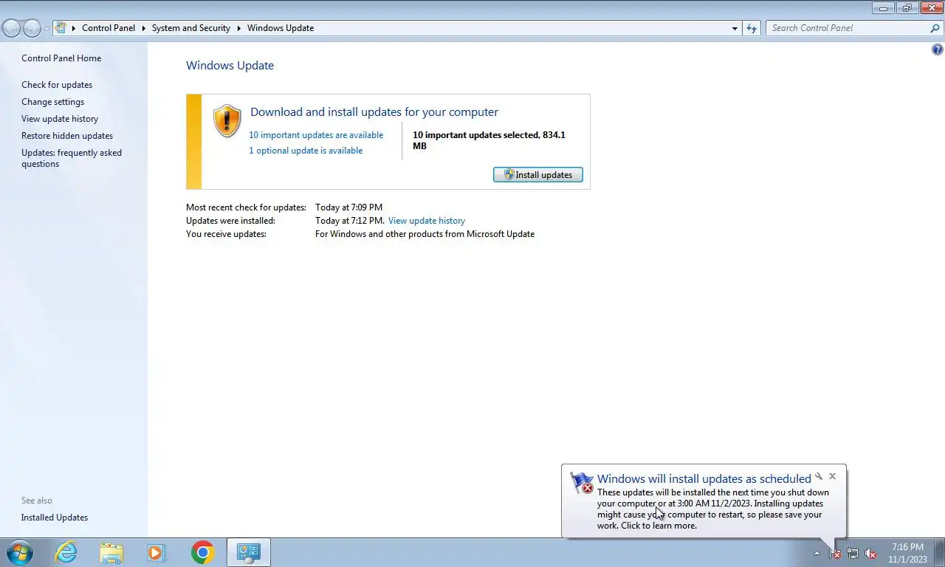Click the taskbar clock showing 7:16 PM

[x=907, y=553]
